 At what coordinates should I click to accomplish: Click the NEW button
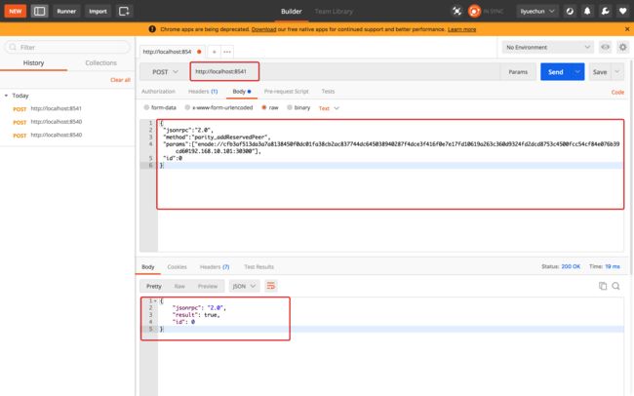tap(16, 11)
